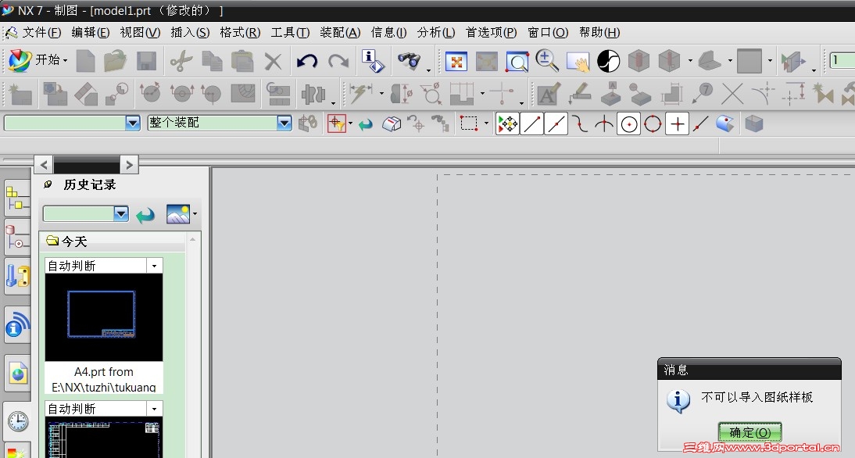Open first 自动判断 dropdown above A4.prt
The width and height of the screenshot is (855, 458).
[x=154, y=266]
